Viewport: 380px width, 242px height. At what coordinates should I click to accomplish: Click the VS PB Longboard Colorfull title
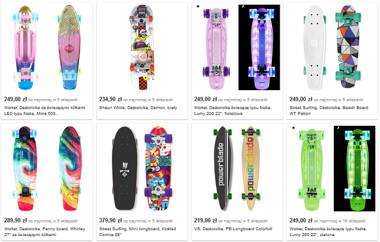[233, 228]
